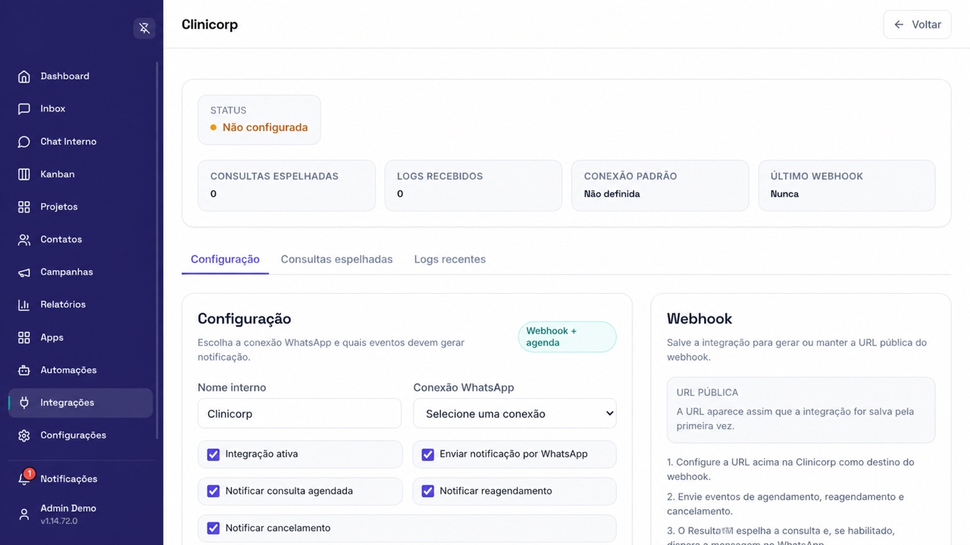
Task: Click the Webhook + agenda badge
Action: click(x=567, y=337)
